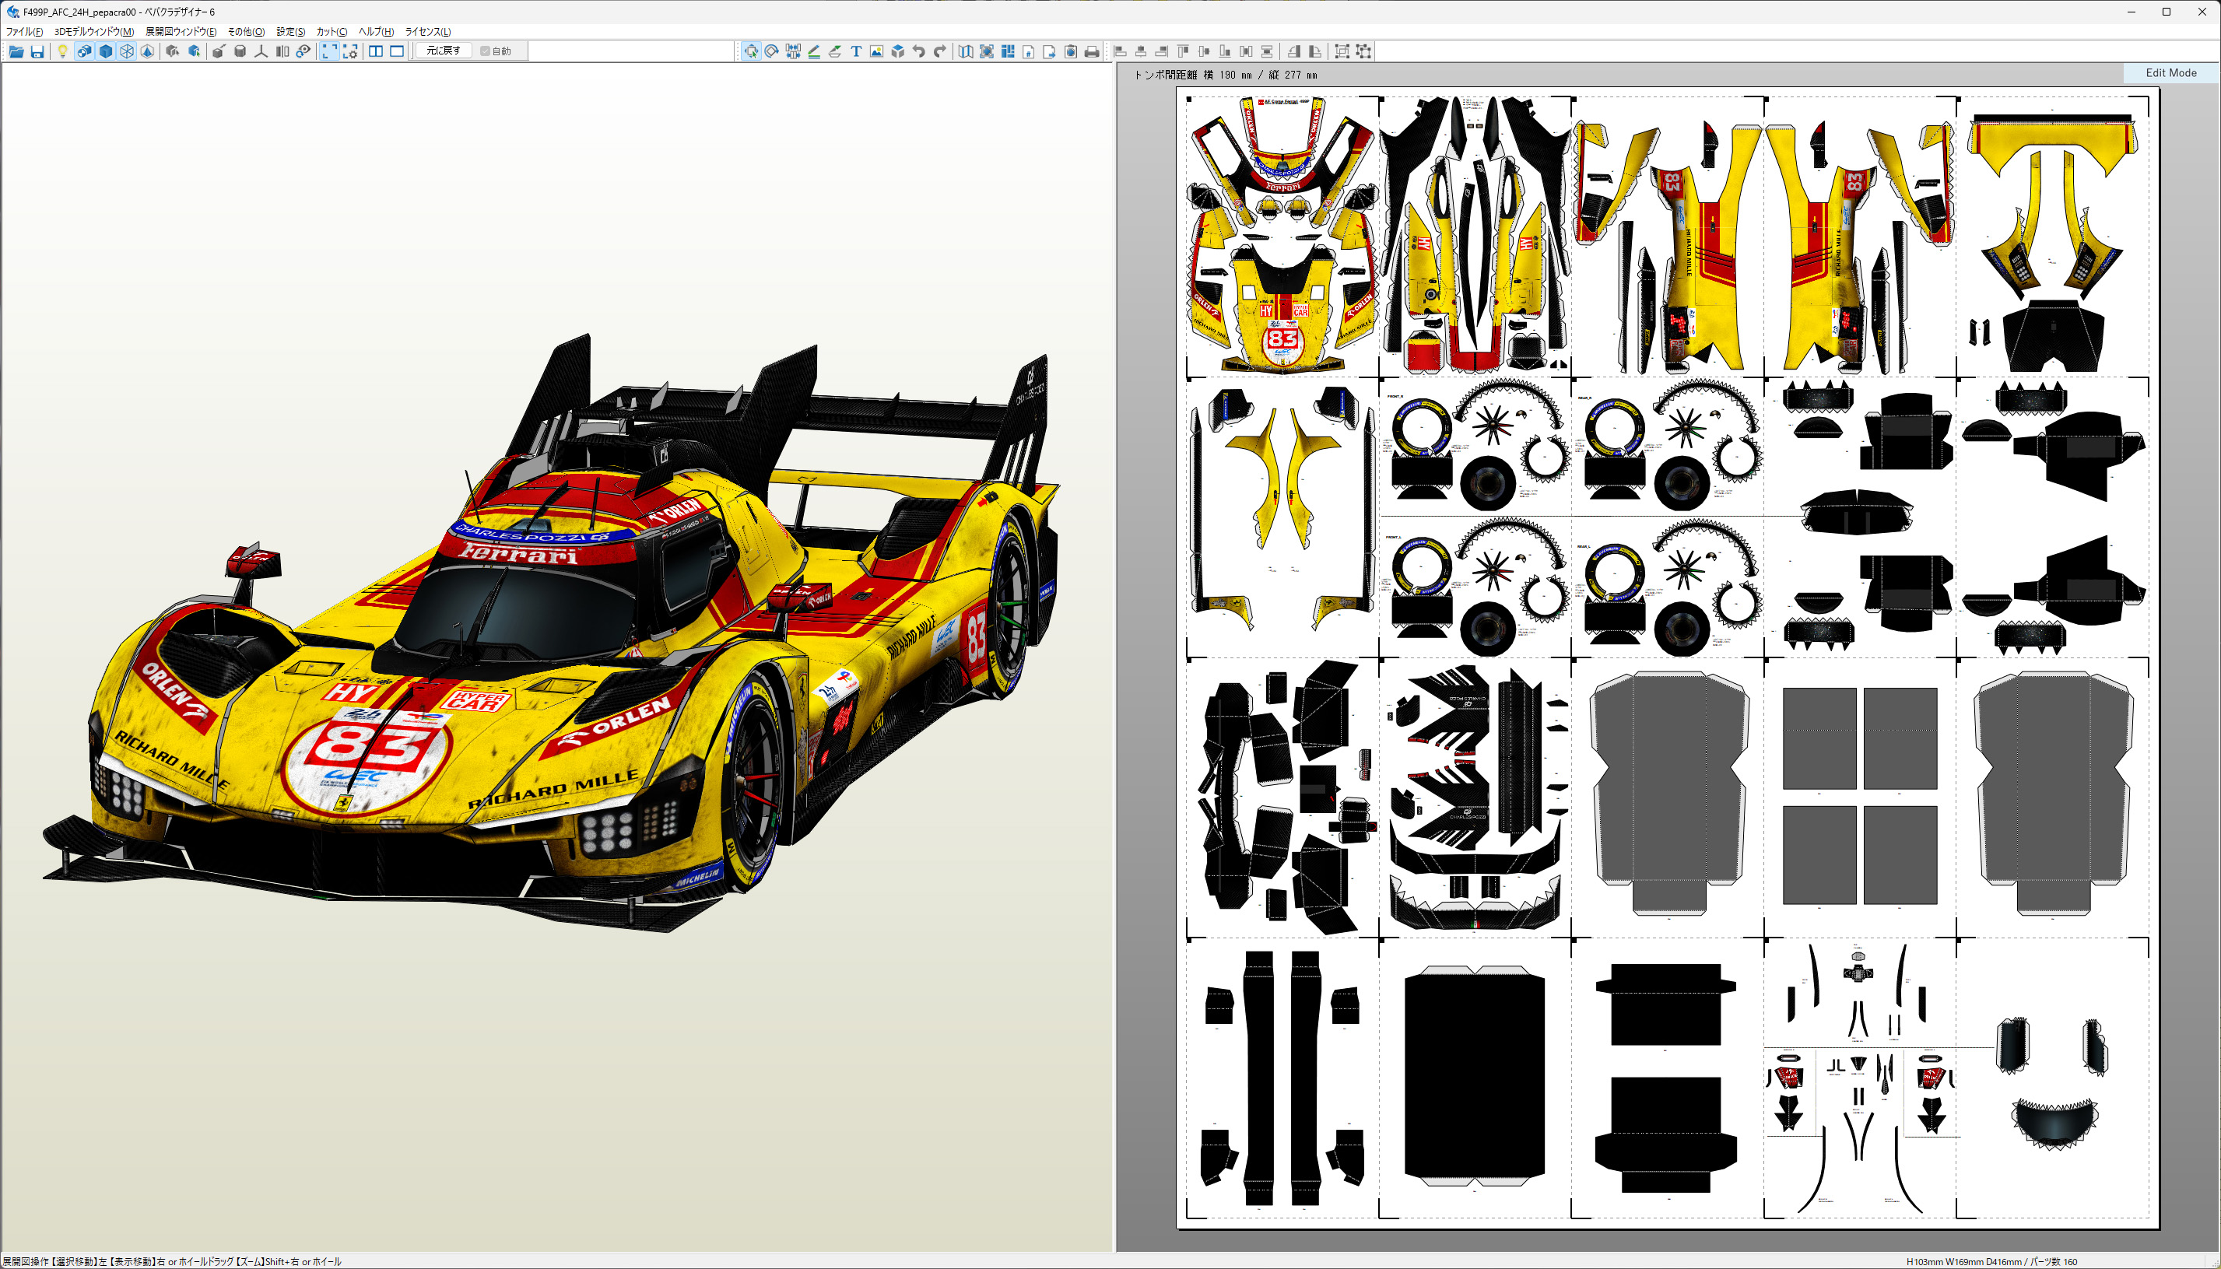The width and height of the screenshot is (2221, 1269).
Task: Open the 展開図ウィンドウ(E) menu
Action: click(x=181, y=31)
